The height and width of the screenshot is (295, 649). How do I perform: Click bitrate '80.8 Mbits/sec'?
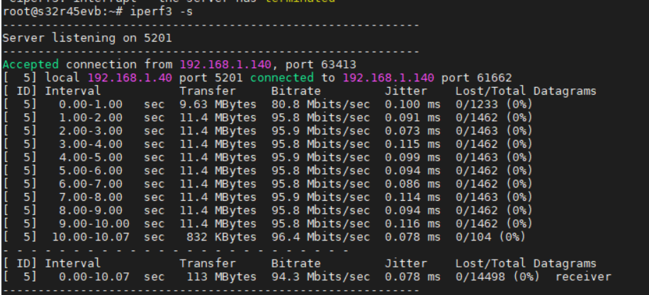[321, 104]
